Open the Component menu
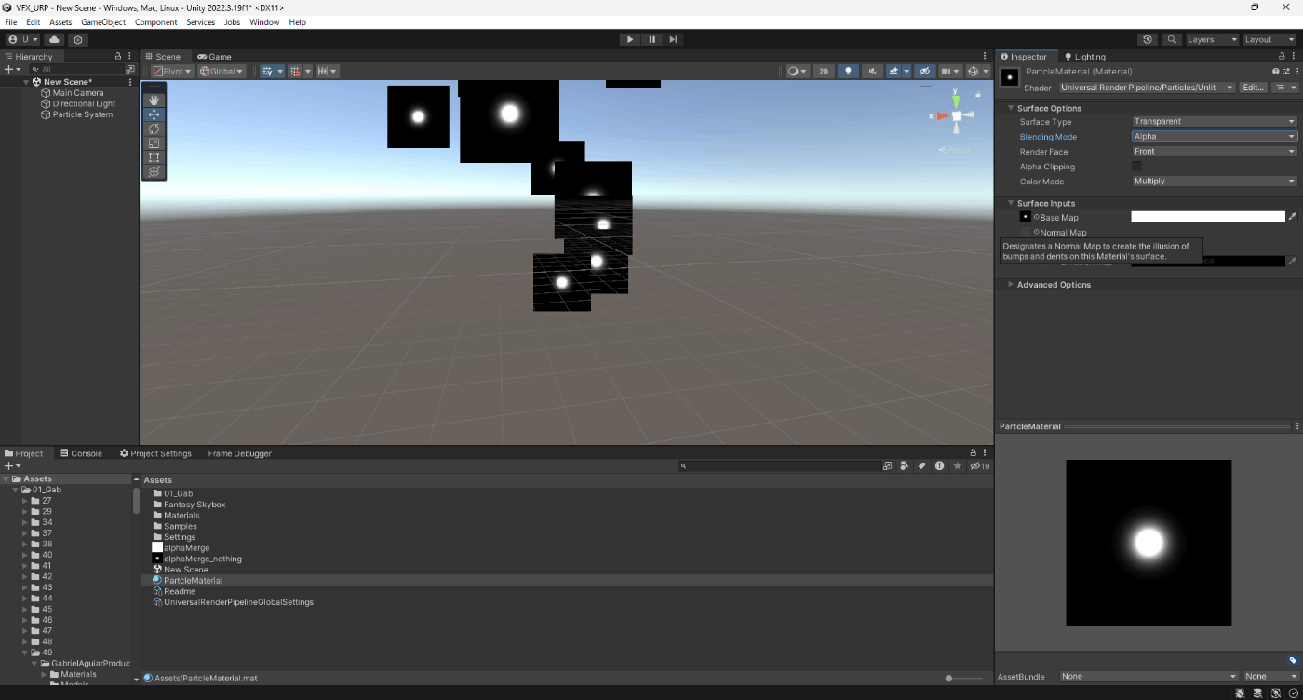 (x=156, y=21)
